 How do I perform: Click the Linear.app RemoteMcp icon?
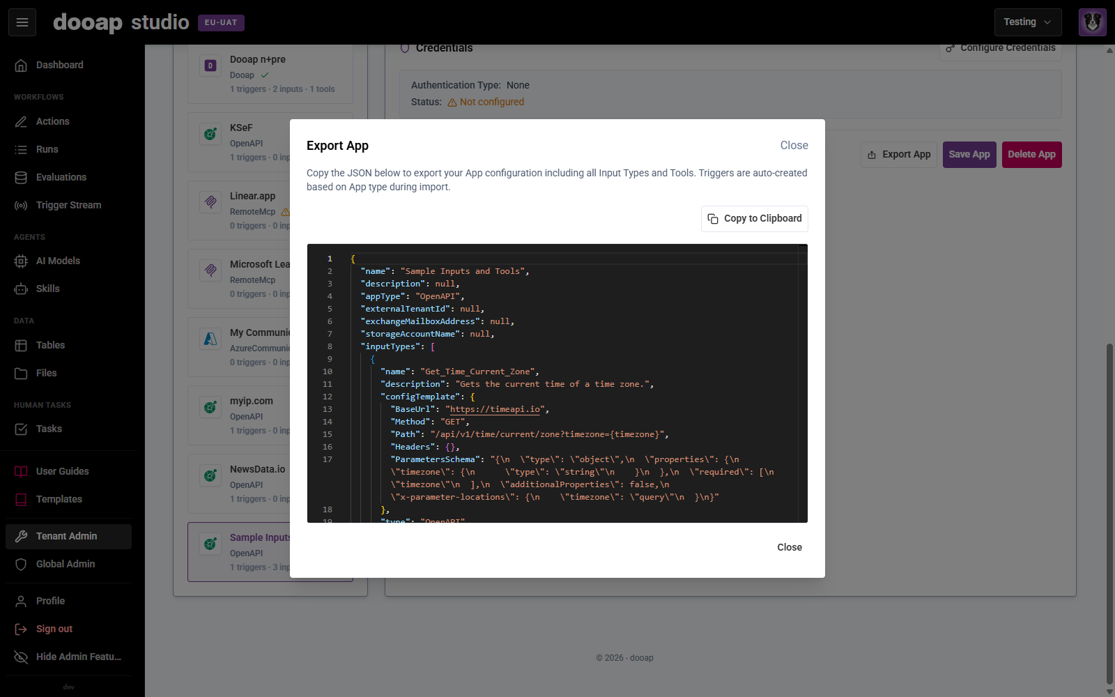[210, 202]
